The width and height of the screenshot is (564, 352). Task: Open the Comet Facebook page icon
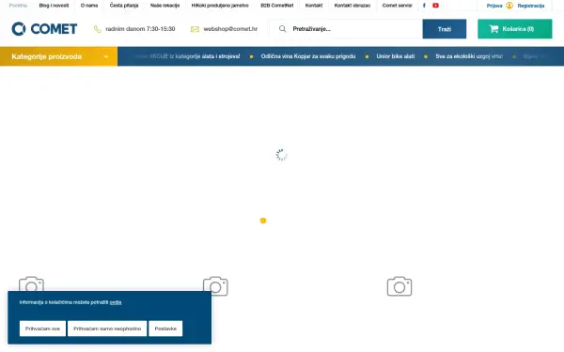point(424,6)
